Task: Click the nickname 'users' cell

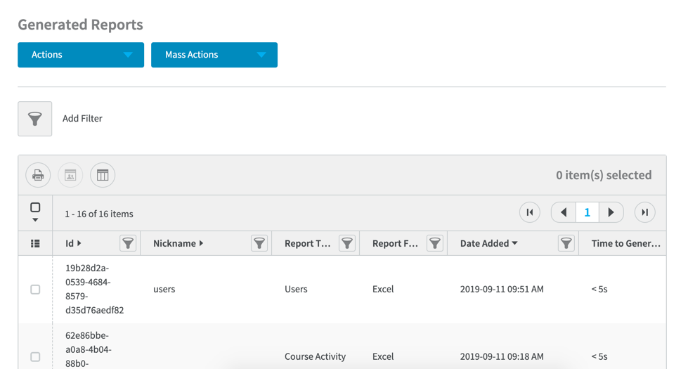Action: (x=164, y=289)
